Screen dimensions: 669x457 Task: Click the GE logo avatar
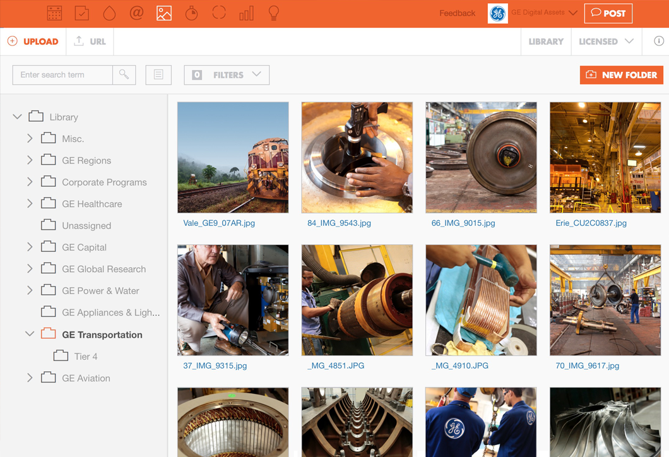tap(497, 13)
